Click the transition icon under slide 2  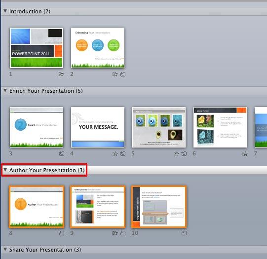pyautogui.click(x=123, y=74)
